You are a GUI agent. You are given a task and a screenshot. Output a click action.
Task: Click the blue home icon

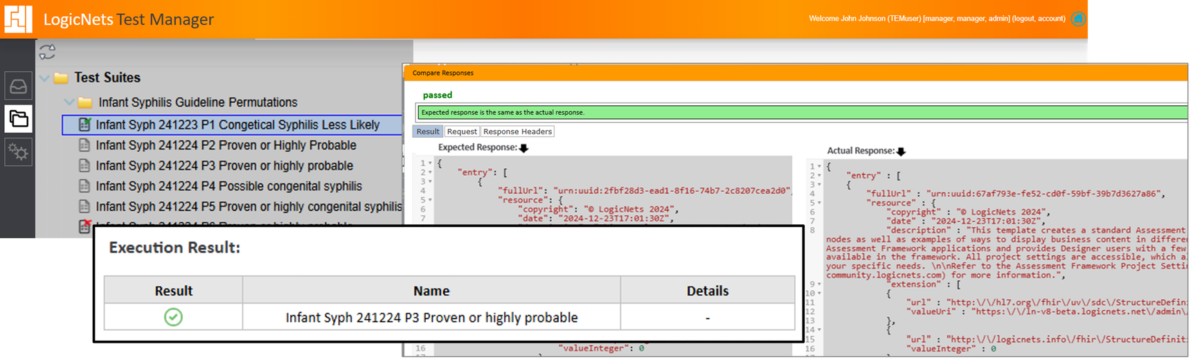(1078, 19)
